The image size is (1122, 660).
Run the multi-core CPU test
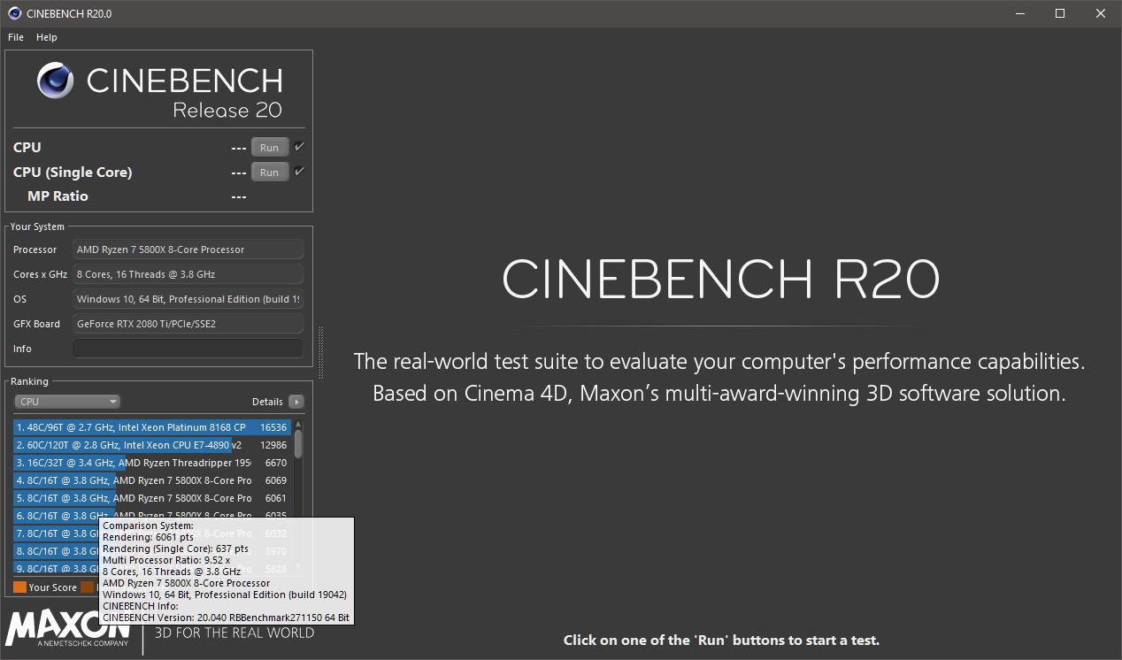(270, 148)
